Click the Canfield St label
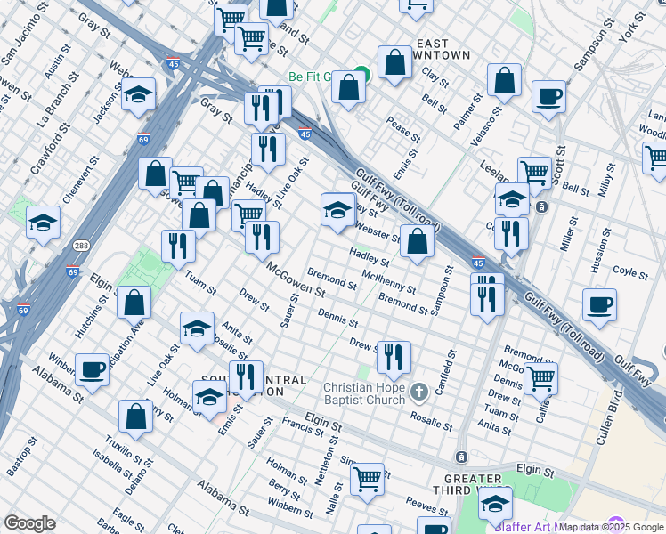Screen dimensions: 666x534 click(446, 372)
